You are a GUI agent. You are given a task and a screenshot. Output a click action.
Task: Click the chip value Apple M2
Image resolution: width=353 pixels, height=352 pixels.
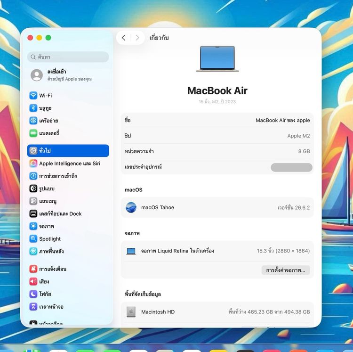(298, 136)
